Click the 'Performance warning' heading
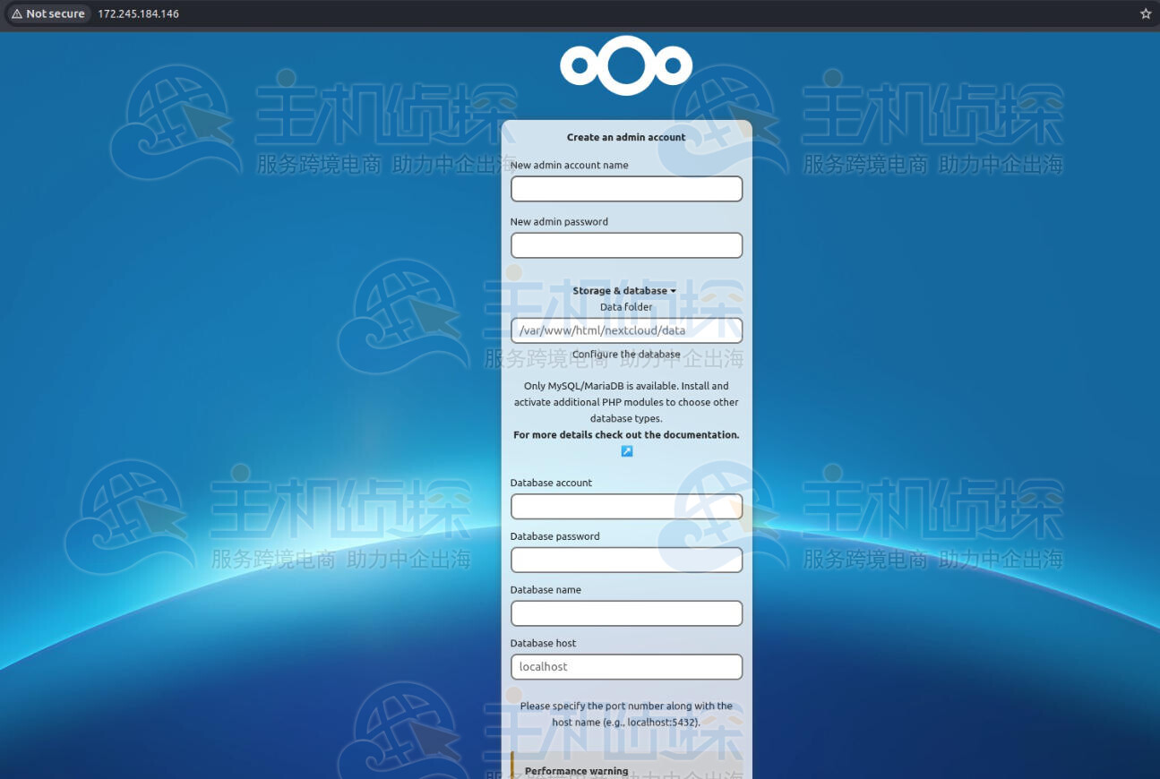This screenshot has height=779, width=1160. pos(577,771)
